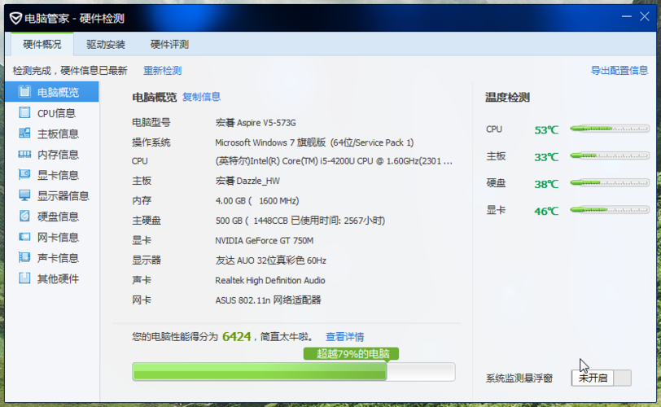
Task: Click the 超越79%的电脑 label bubble
Action: [351, 353]
